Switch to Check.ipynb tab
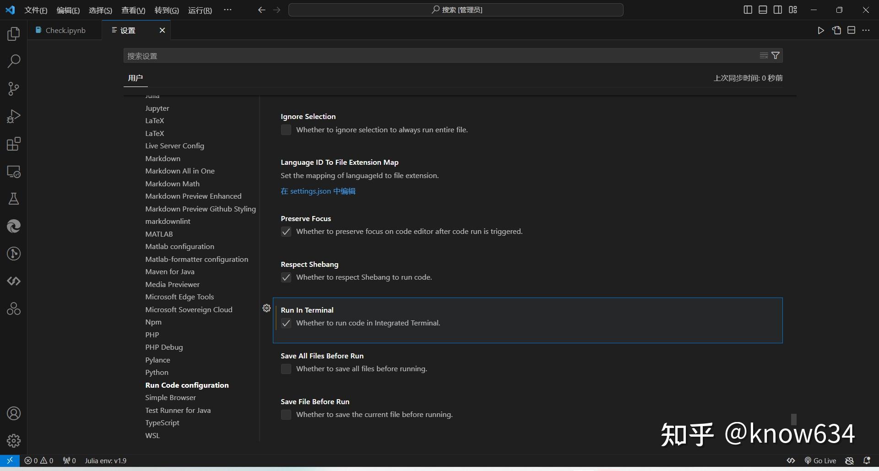This screenshot has width=879, height=471. 65,30
